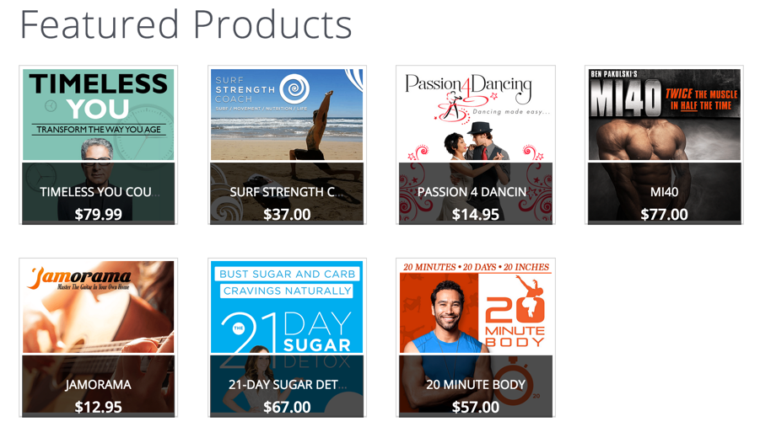The image size is (771, 443).
Task: Click the $37.00 price on Surf Strength
Action: pyautogui.click(x=287, y=214)
